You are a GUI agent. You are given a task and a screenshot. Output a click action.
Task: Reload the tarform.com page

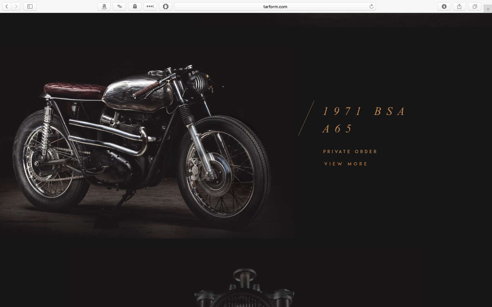[x=371, y=6]
